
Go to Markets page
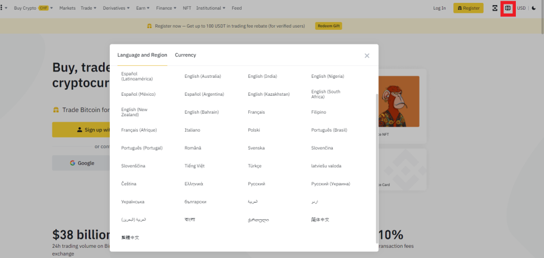point(68,8)
